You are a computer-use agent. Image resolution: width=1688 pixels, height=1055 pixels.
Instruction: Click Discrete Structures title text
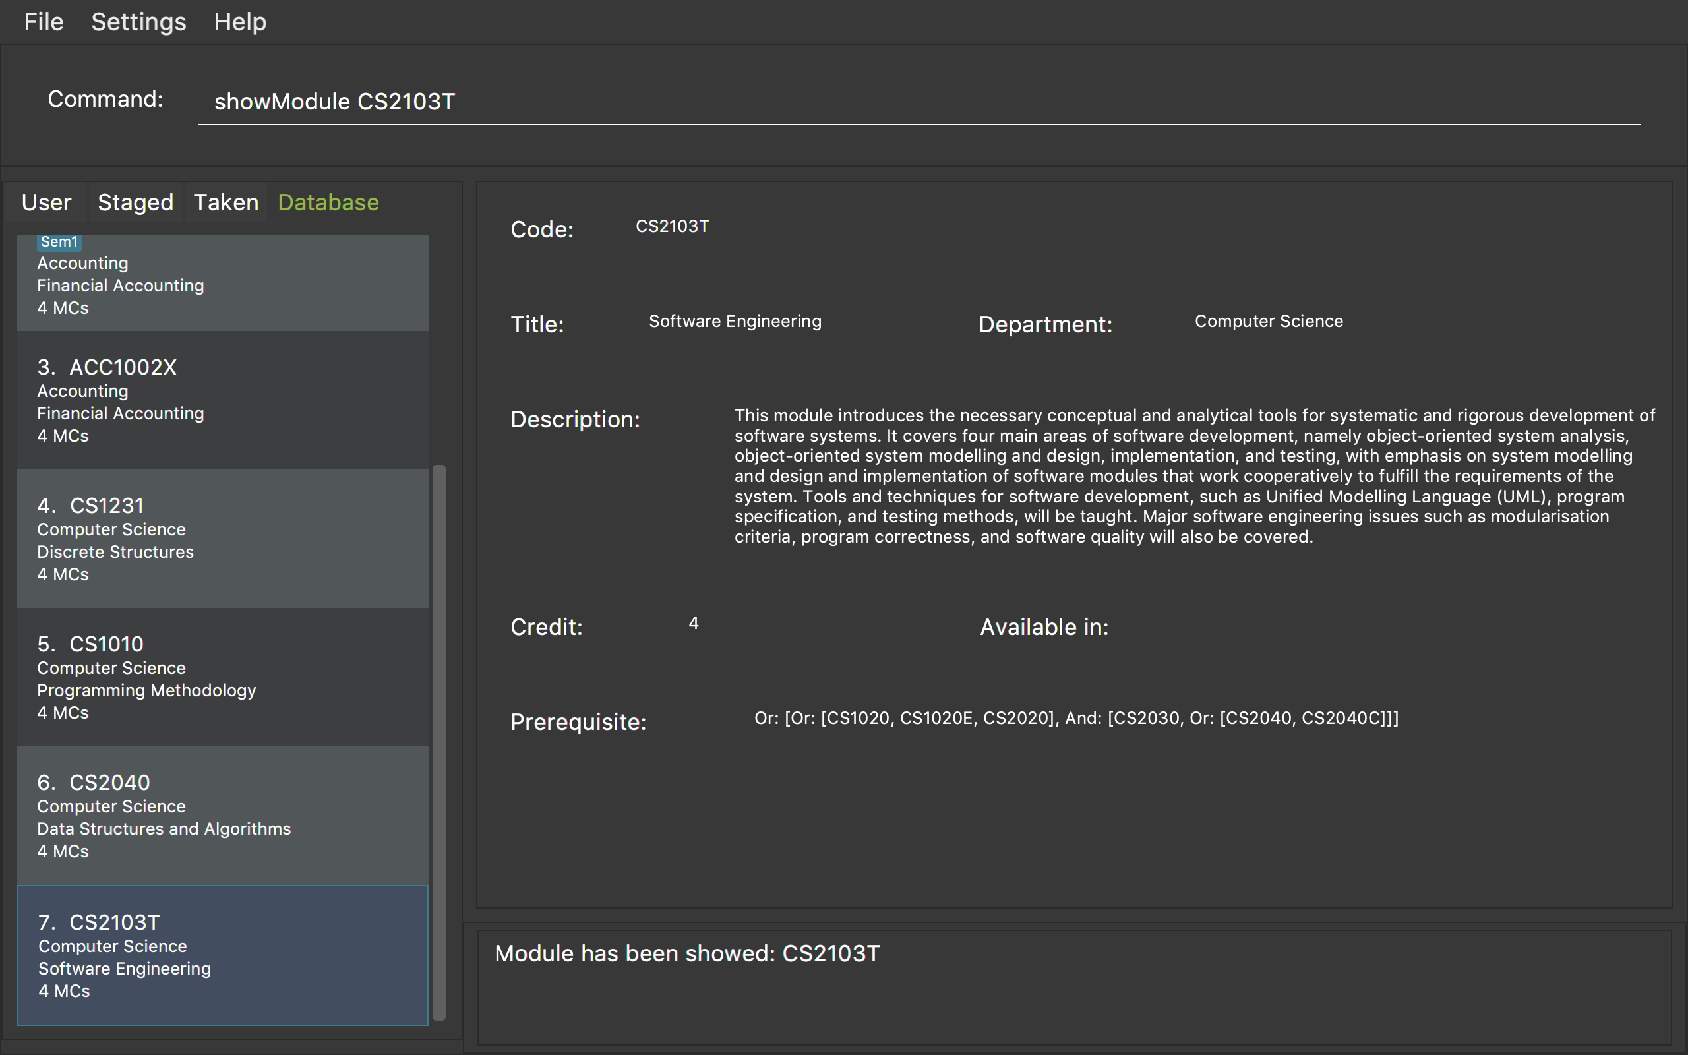click(115, 552)
